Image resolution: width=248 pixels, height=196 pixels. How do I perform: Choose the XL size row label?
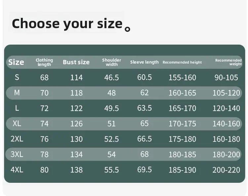click(17, 123)
